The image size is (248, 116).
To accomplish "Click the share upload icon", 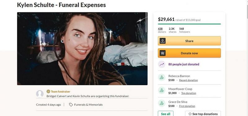I will (162, 41).
